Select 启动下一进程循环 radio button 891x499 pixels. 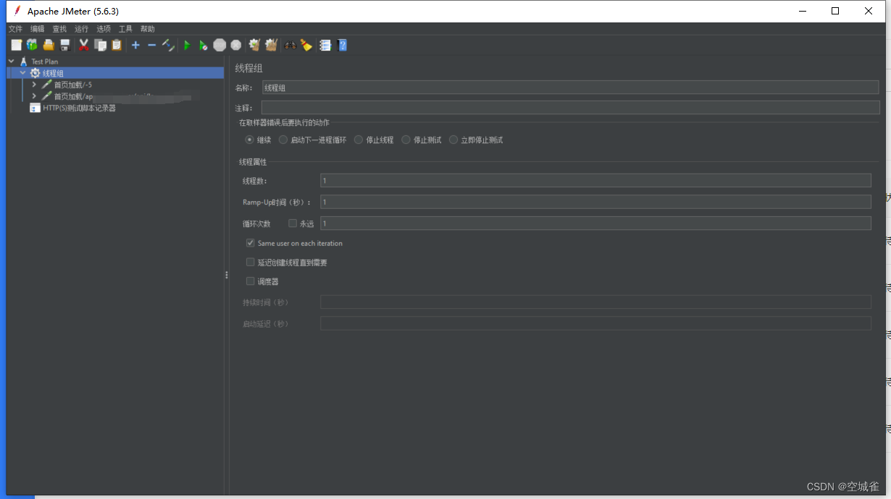pos(284,140)
